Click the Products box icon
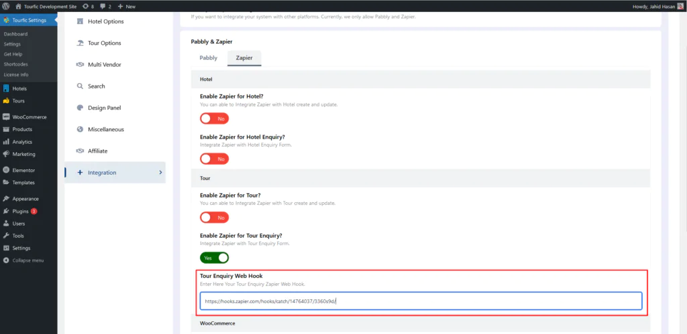 point(5,129)
